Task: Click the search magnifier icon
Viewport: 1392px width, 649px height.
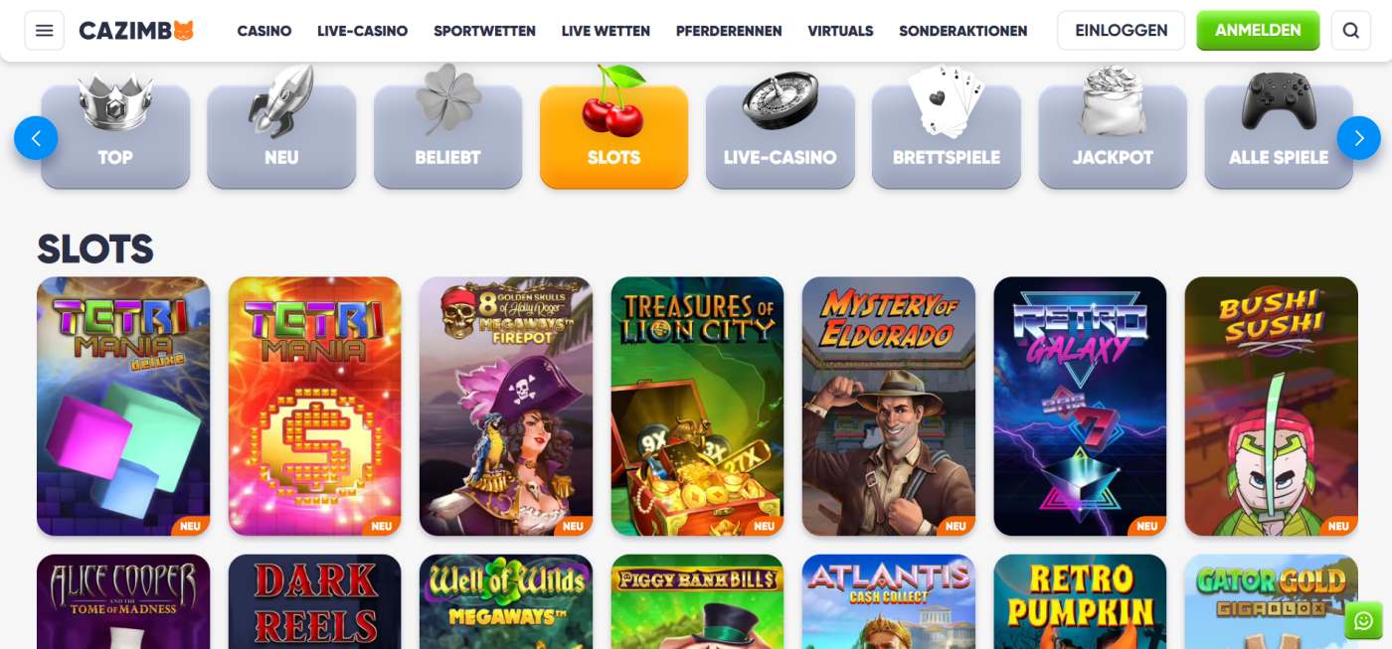Action: (1350, 31)
